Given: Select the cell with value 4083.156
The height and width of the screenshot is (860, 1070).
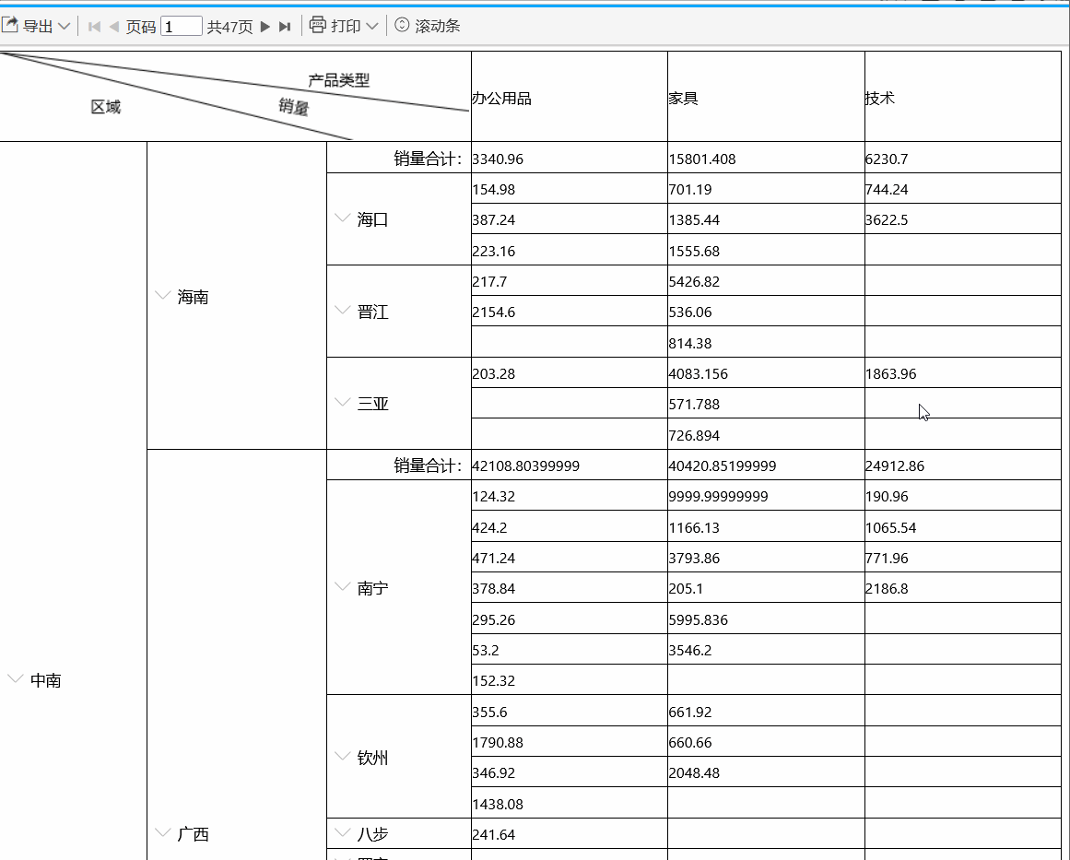Looking at the screenshot, I should tap(766, 373).
